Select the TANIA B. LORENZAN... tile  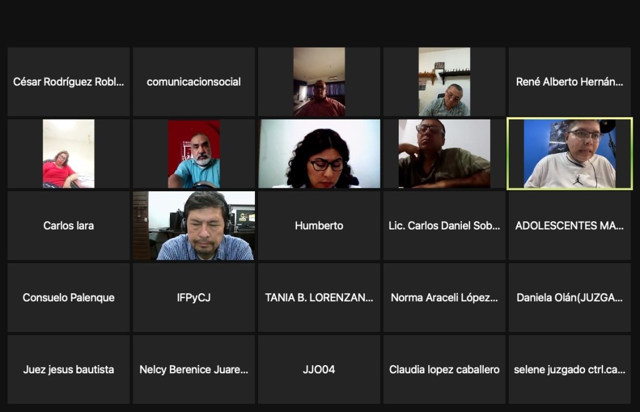319,297
